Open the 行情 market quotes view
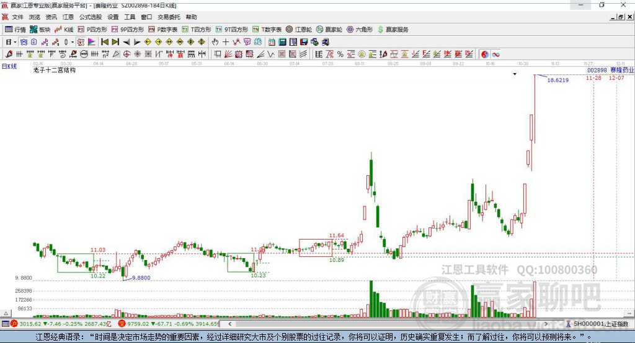Image resolution: width=635 pixels, height=343 pixels. [15, 30]
